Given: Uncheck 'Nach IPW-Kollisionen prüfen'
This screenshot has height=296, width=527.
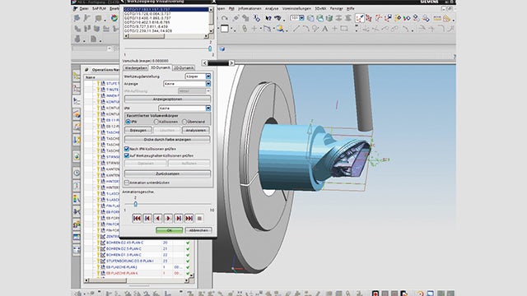Looking at the screenshot, I should [127, 149].
